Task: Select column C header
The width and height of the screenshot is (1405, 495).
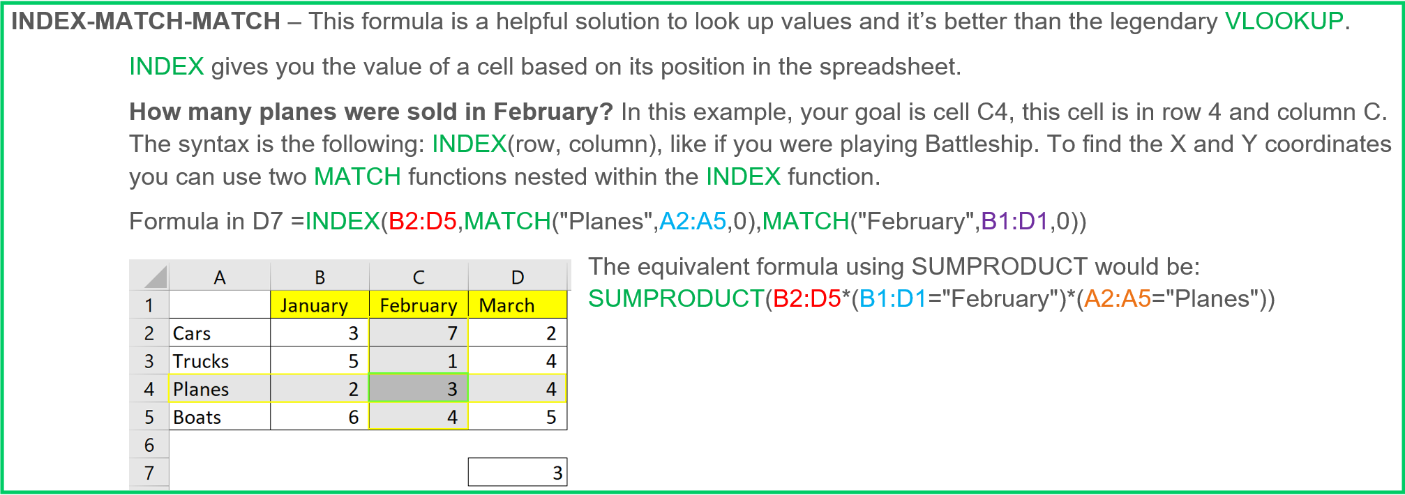Action: pyautogui.click(x=419, y=277)
